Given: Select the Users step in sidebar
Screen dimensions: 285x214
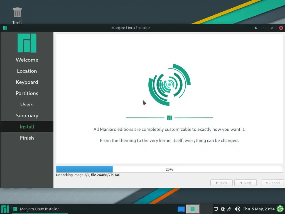Looking at the screenshot, I should [x=27, y=104].
